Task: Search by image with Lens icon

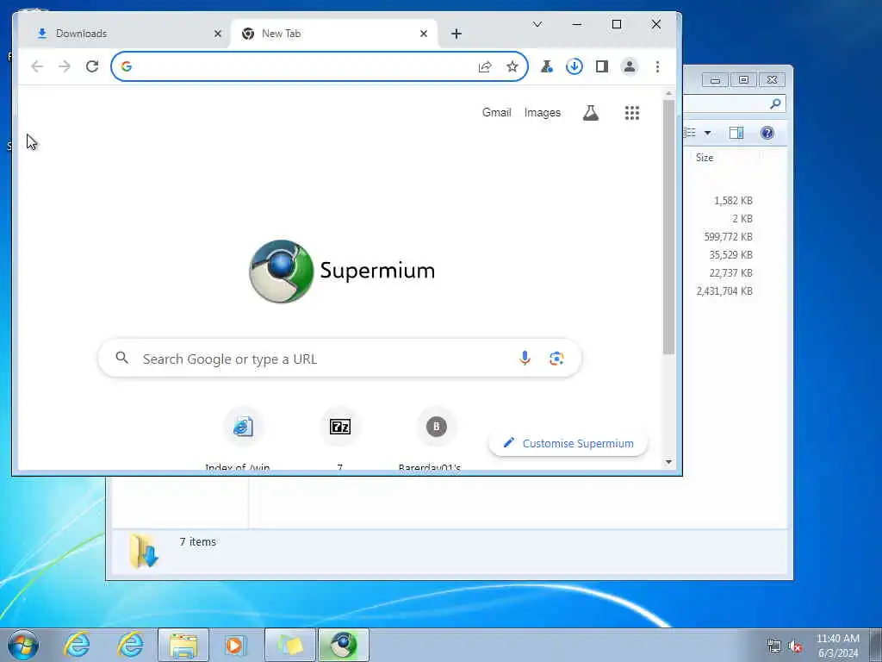Action: point(556,359)
